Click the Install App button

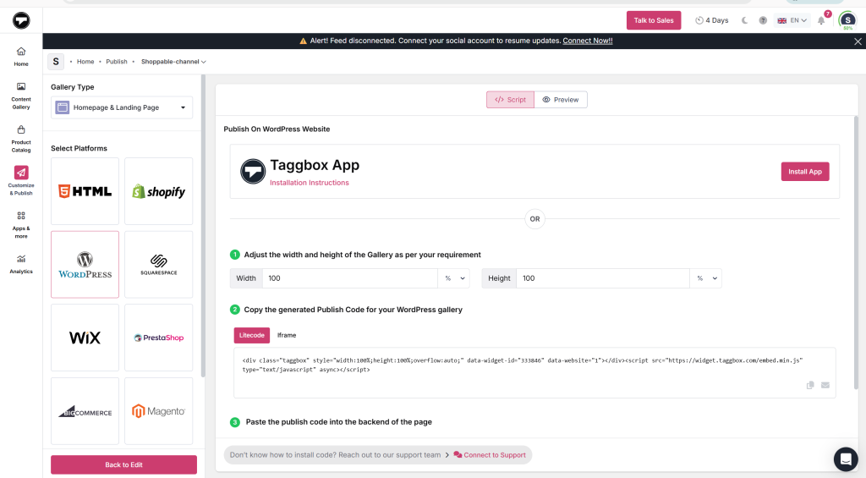pos(805,171)
